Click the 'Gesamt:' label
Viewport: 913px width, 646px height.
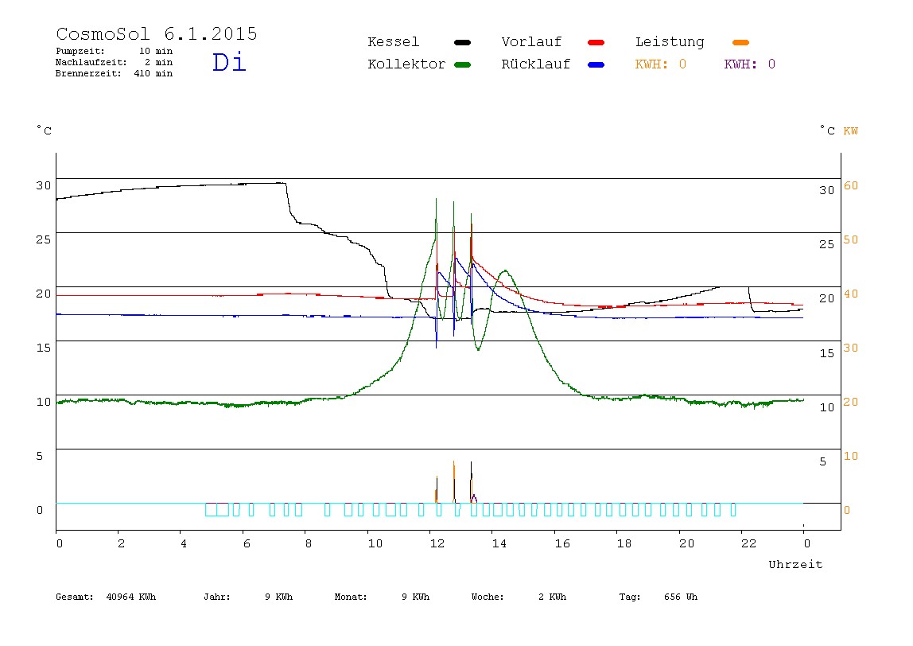[75, 597]
